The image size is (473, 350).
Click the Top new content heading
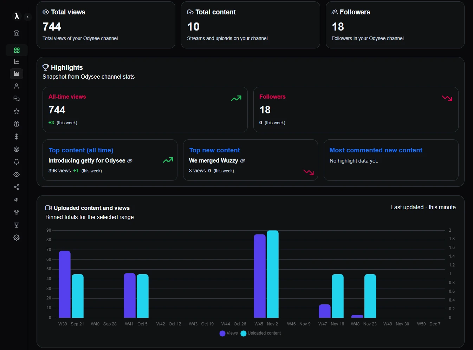(x=214, y=150)
